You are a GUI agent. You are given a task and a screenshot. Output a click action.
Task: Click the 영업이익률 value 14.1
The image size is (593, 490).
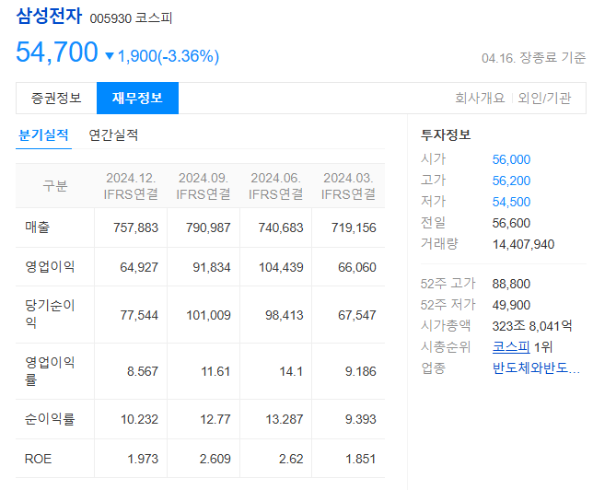pos(291,371)
